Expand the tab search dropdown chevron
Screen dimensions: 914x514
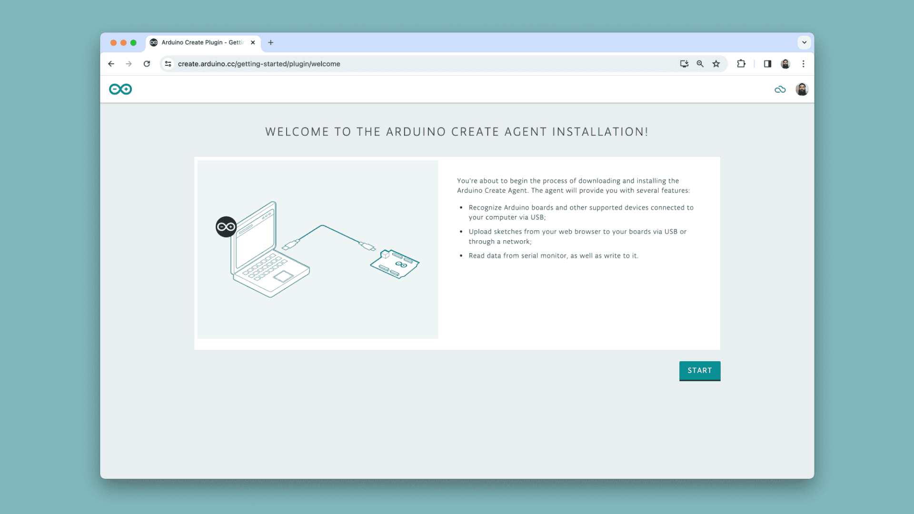click(804, 42)
